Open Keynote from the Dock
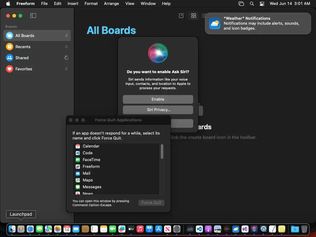The image size is (316, 237). (149, 229)
